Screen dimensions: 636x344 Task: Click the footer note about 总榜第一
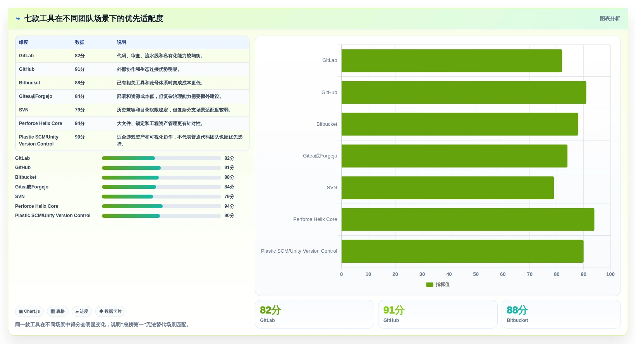tap(103, 325)
